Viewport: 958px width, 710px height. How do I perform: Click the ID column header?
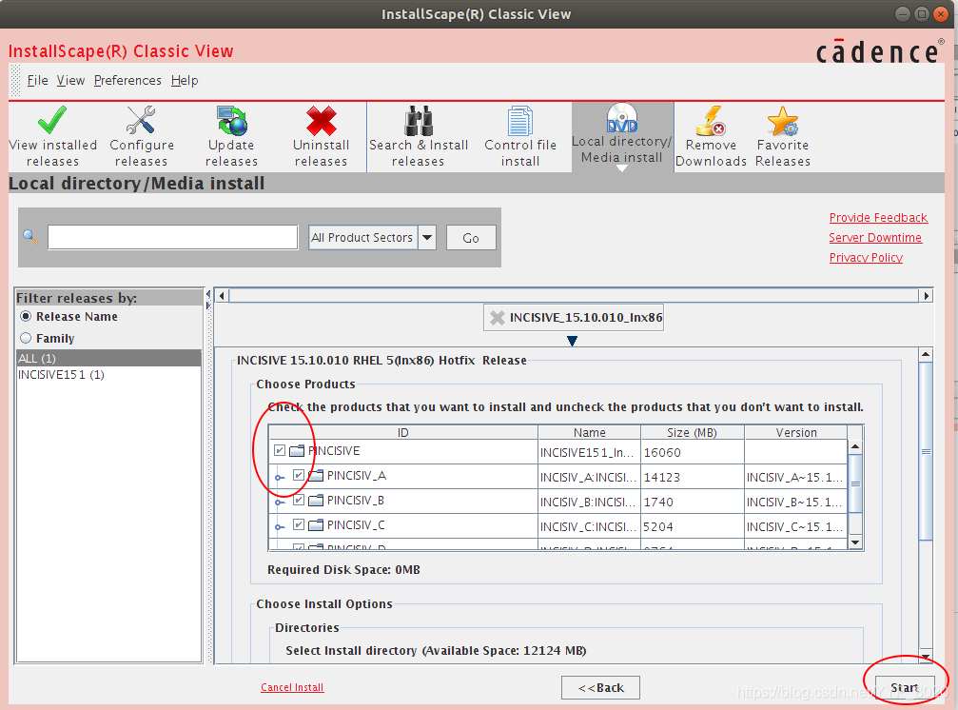[403, 433]
